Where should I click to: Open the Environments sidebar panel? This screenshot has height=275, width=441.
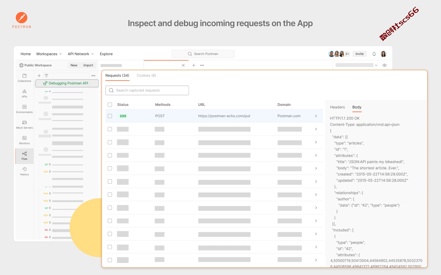[24, 109]
